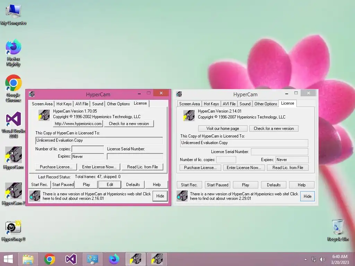Open AVI File tab in pink HyperCam window
The image size is (355, 266).
[x=82, y=104]
